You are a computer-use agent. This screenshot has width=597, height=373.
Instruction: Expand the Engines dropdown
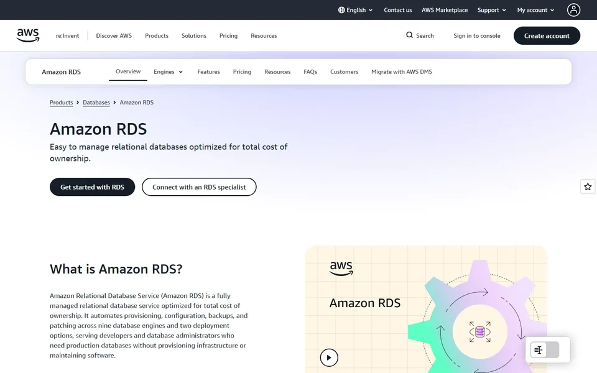169,71
